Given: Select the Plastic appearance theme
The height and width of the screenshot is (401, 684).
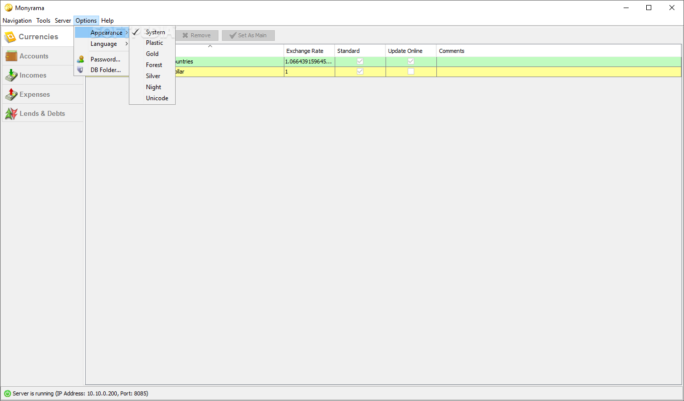Looking at the screenshot, I should click(x=152, y=43).
